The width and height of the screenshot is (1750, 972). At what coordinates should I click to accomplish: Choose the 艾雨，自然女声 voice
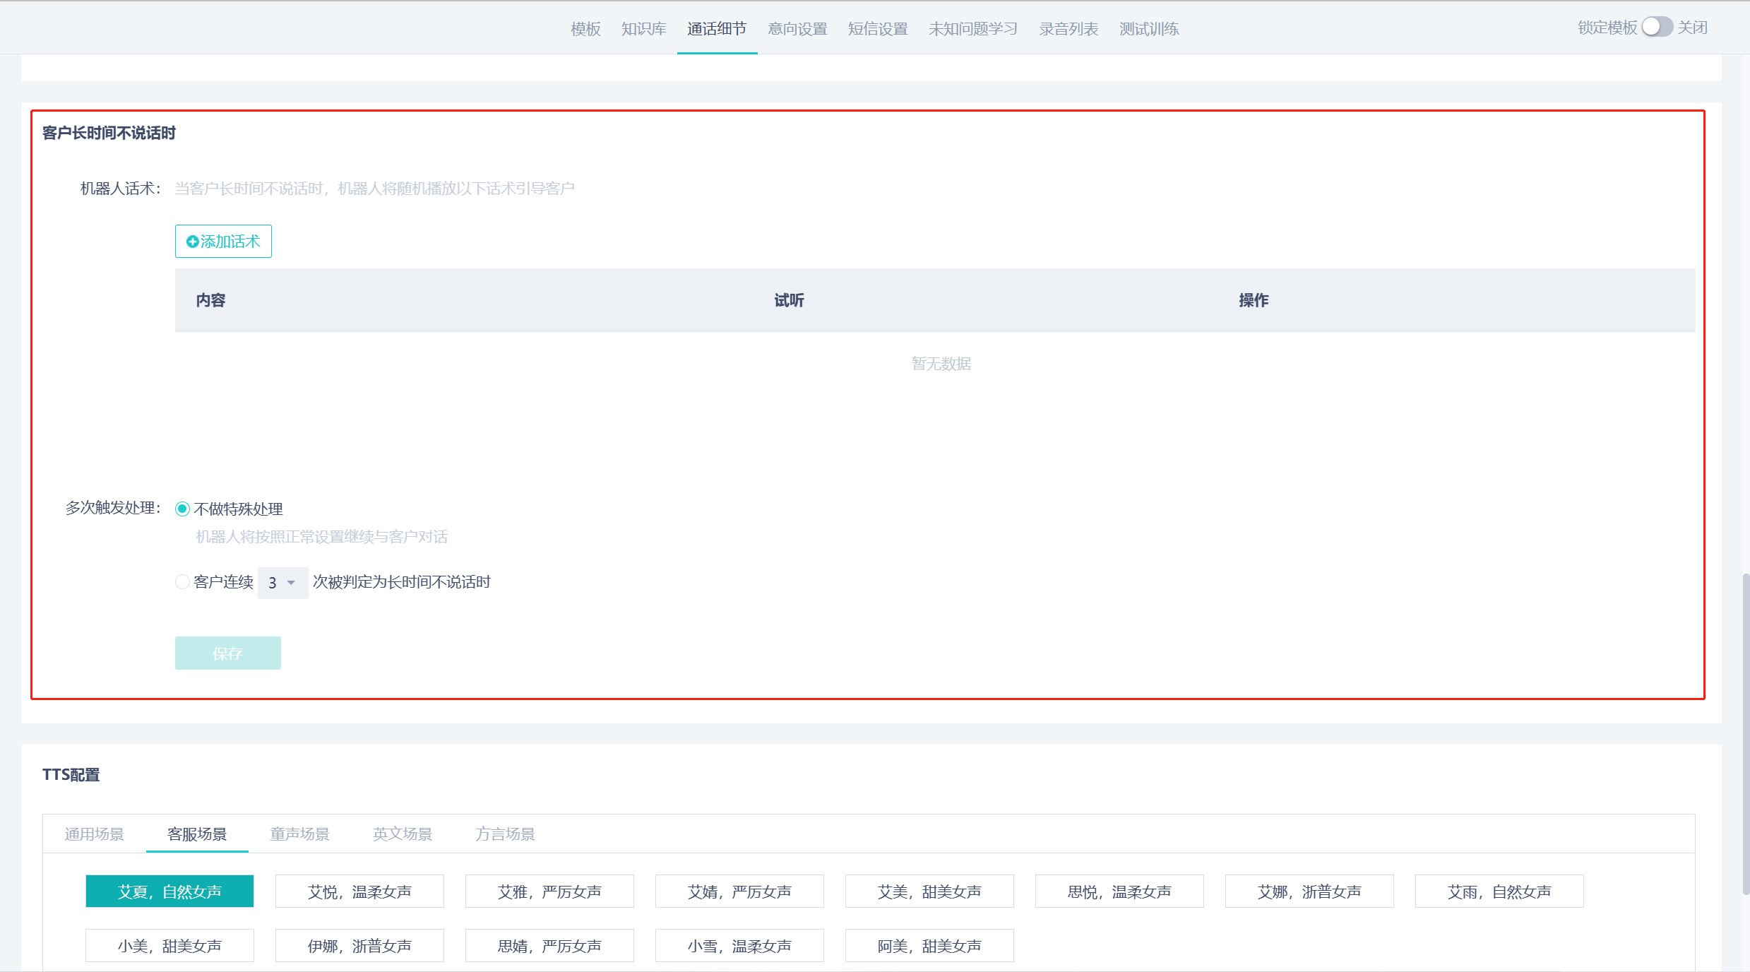point(1499,891)
